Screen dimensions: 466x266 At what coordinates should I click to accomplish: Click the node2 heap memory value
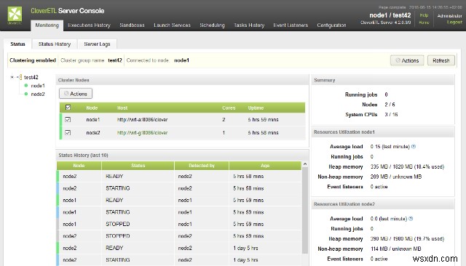pyautogui.click(x=407, y=238)
